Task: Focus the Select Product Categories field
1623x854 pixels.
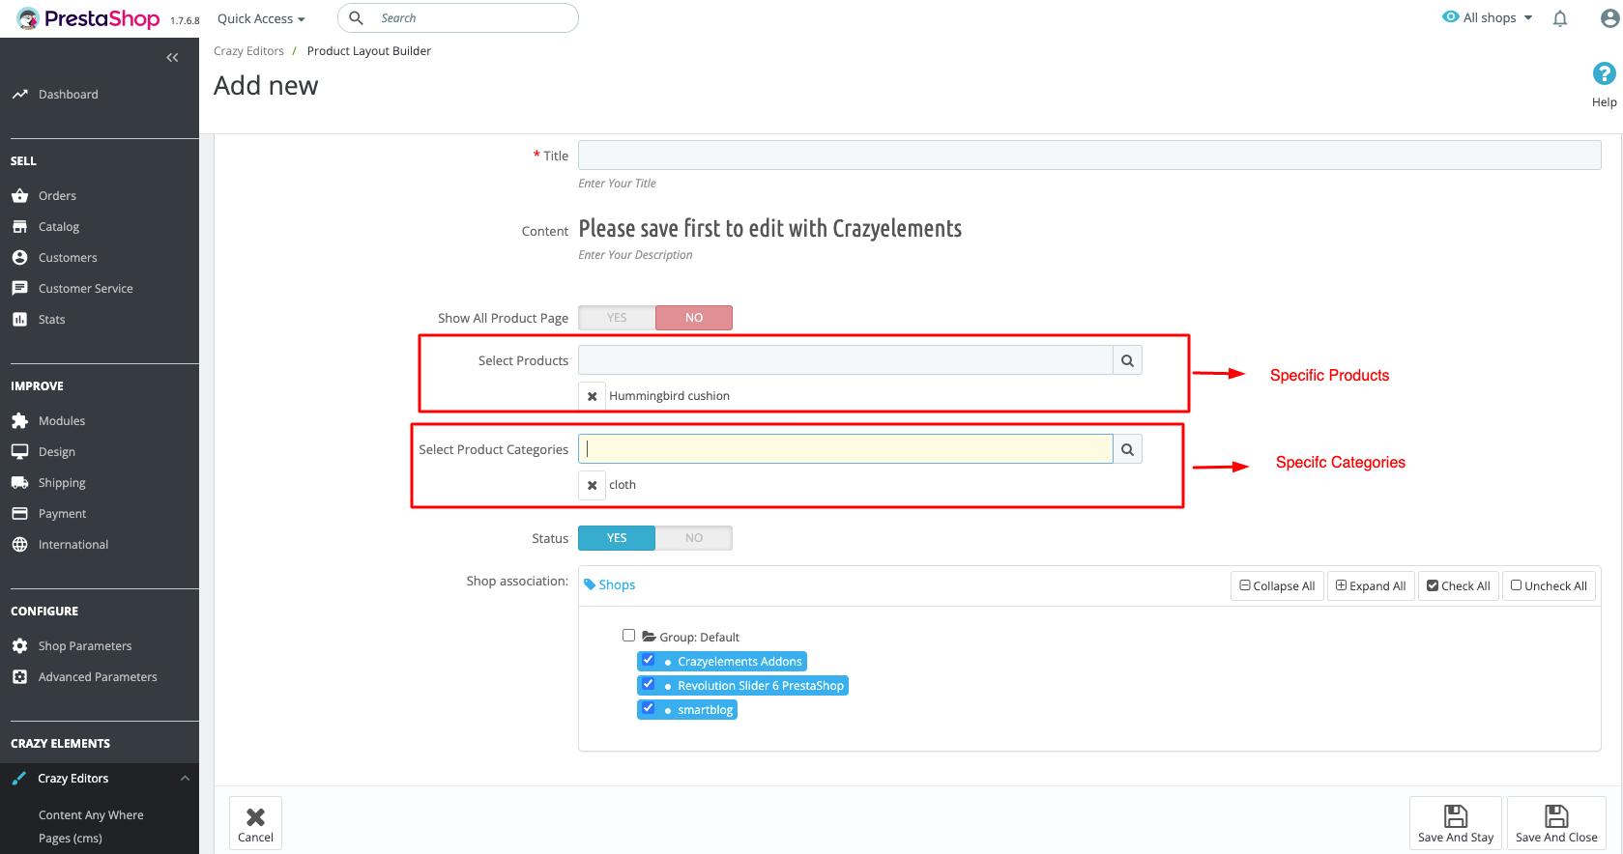Action: pyautogui.click(x=846, y=449)
